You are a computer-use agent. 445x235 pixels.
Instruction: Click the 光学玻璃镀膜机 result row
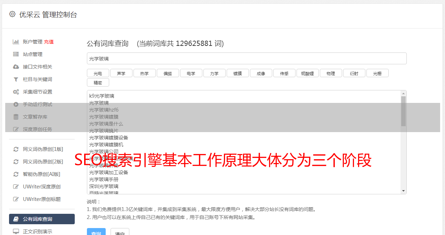pyautogui.click(x=106, y=145)
